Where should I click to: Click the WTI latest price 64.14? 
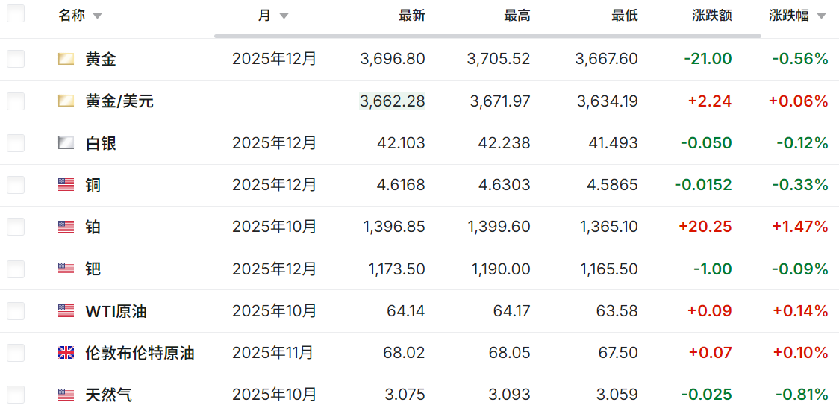tap(406, 311)
